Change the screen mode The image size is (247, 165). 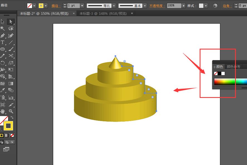click(x=6, y=149)
